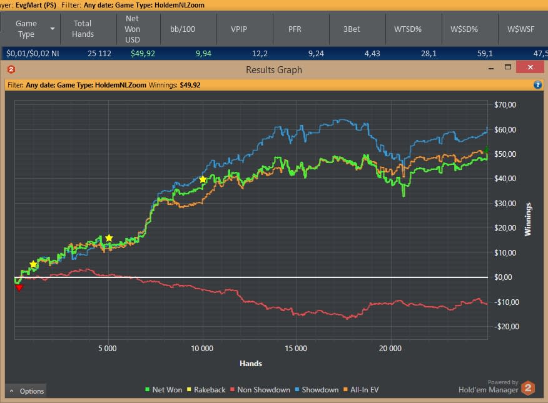Toggle the All-In EV legend series
Viewport: 548px width, 403px height.
coord(361,389)
